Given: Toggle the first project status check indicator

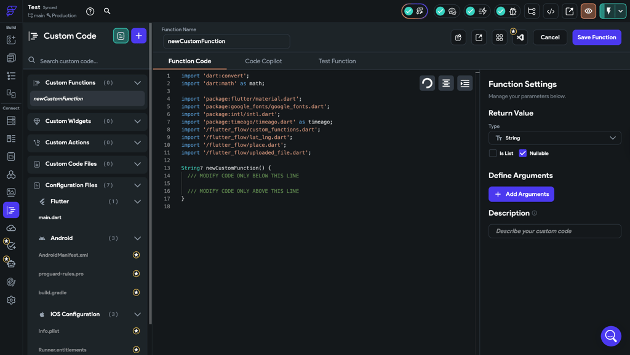Looking at the screenshot, I should 414,11.
